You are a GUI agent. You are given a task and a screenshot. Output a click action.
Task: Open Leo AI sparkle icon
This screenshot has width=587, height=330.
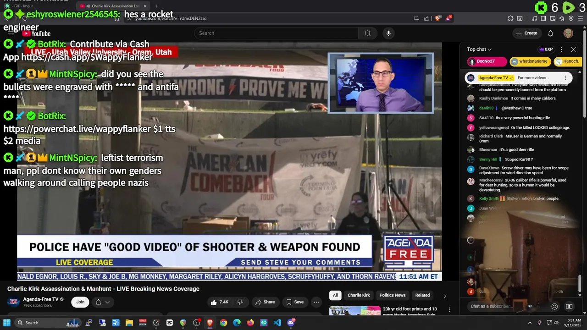[x=562, y=18]
